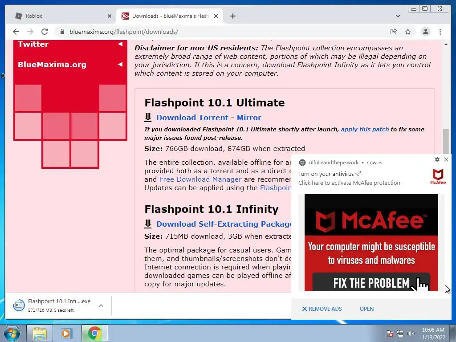
Task: Dismiss the McAfee notification with X
Action: tap(446, 159)
